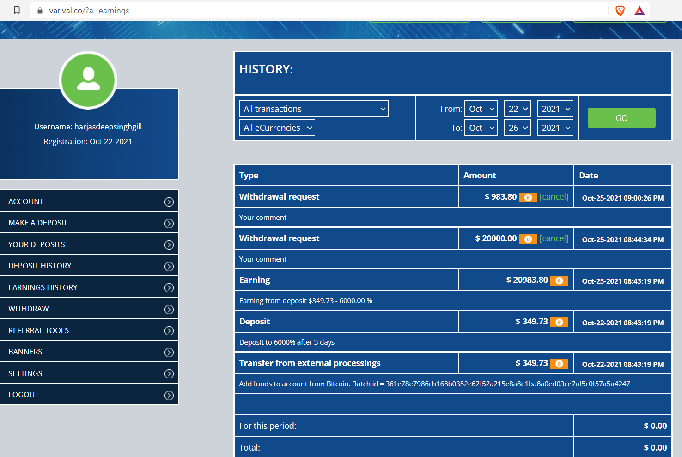Click arrow icon beside ACCOUNT

pos(169,202)
